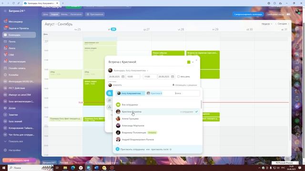The image size is (305, 171).
Task: Open Лента in the left sidebar
Action: point(12,48)
